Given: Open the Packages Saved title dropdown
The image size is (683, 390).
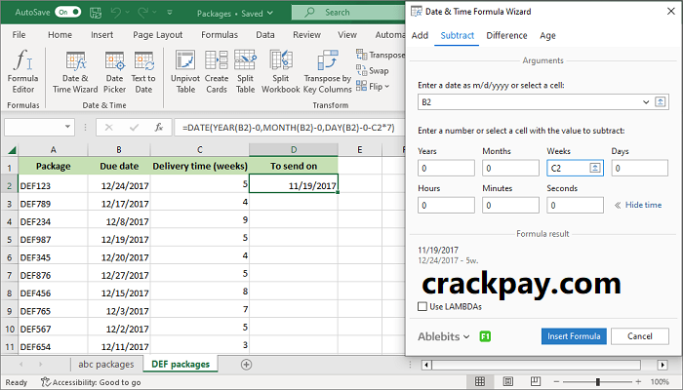Looking at the screenshot, I should point(235,13).
